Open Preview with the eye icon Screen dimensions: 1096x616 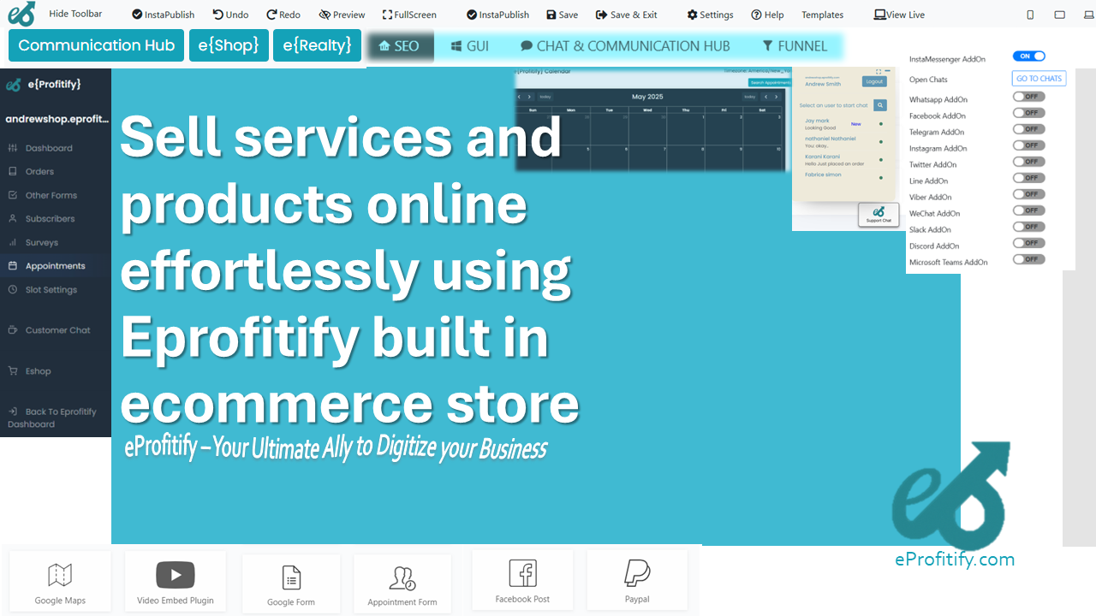tap(342, 15)
